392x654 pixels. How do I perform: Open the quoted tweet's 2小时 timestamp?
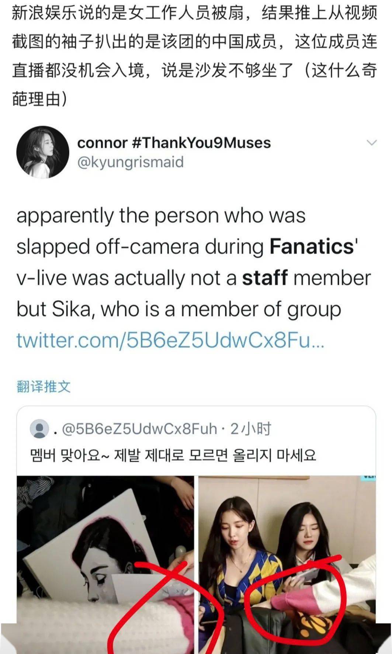[251, 429]
